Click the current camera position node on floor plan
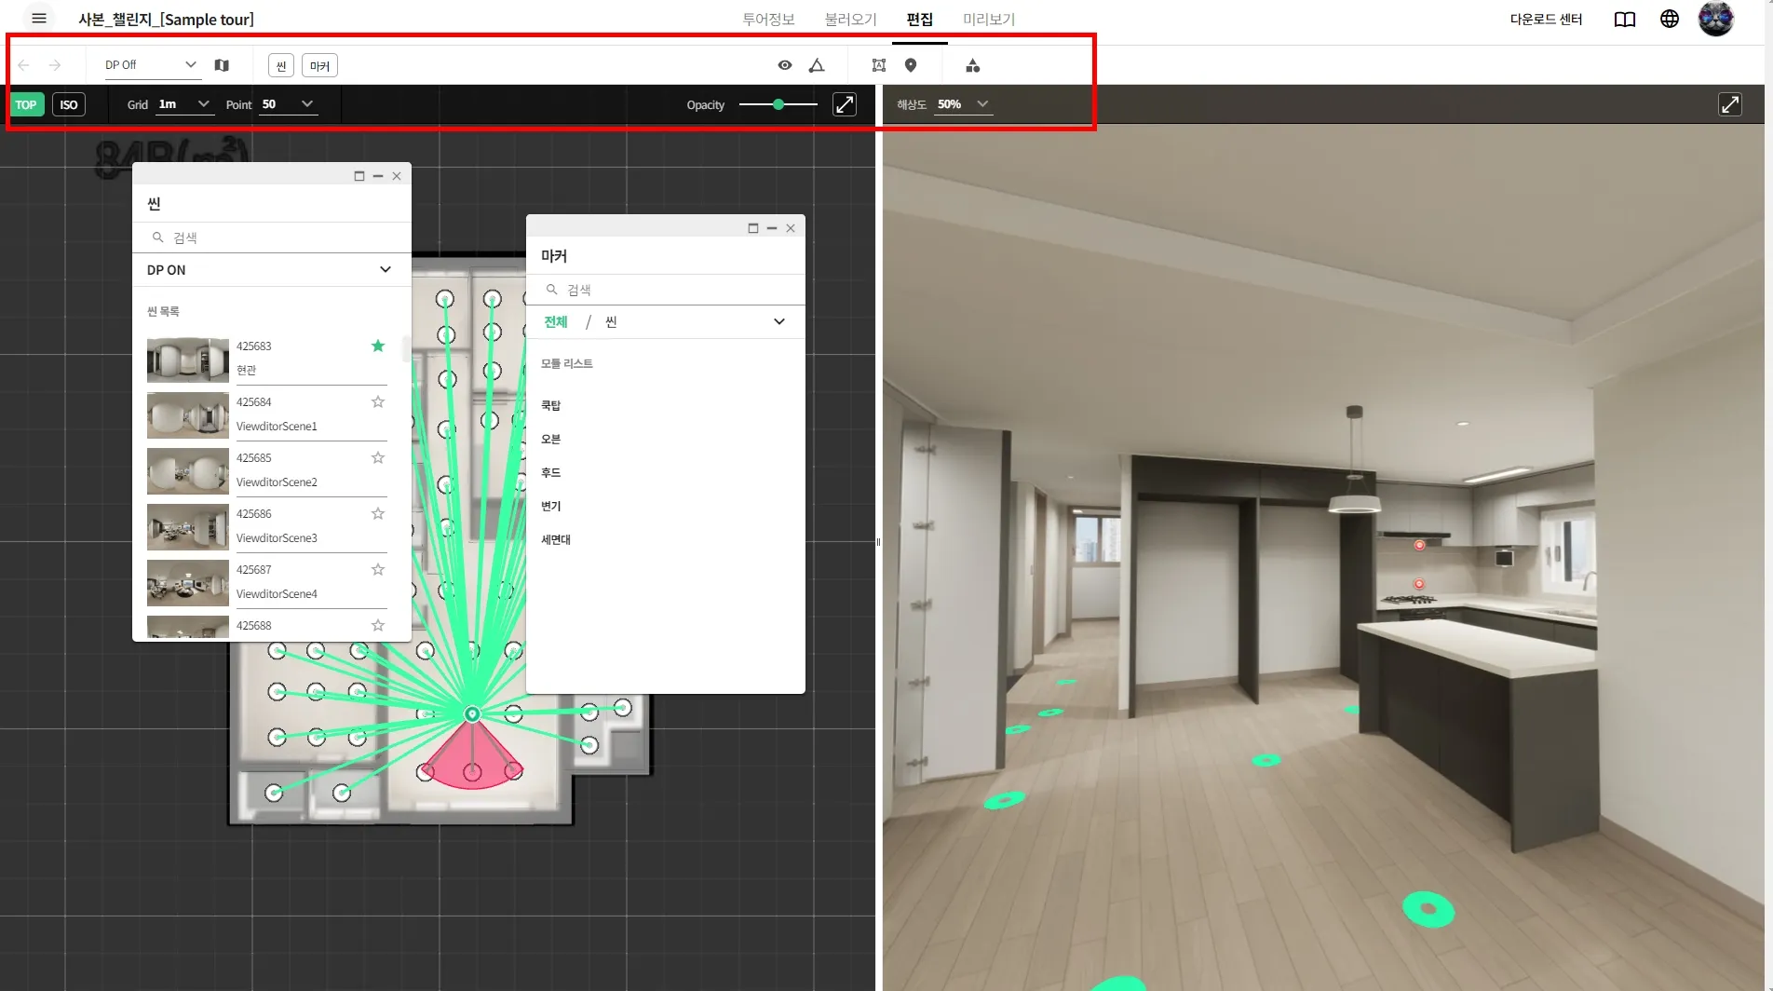Image resolution: width=1773 pixels, height=991 pixels. 472,714
